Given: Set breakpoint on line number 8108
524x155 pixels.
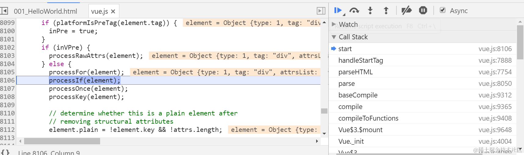Looking at the screenshot, I should [7, 97].
